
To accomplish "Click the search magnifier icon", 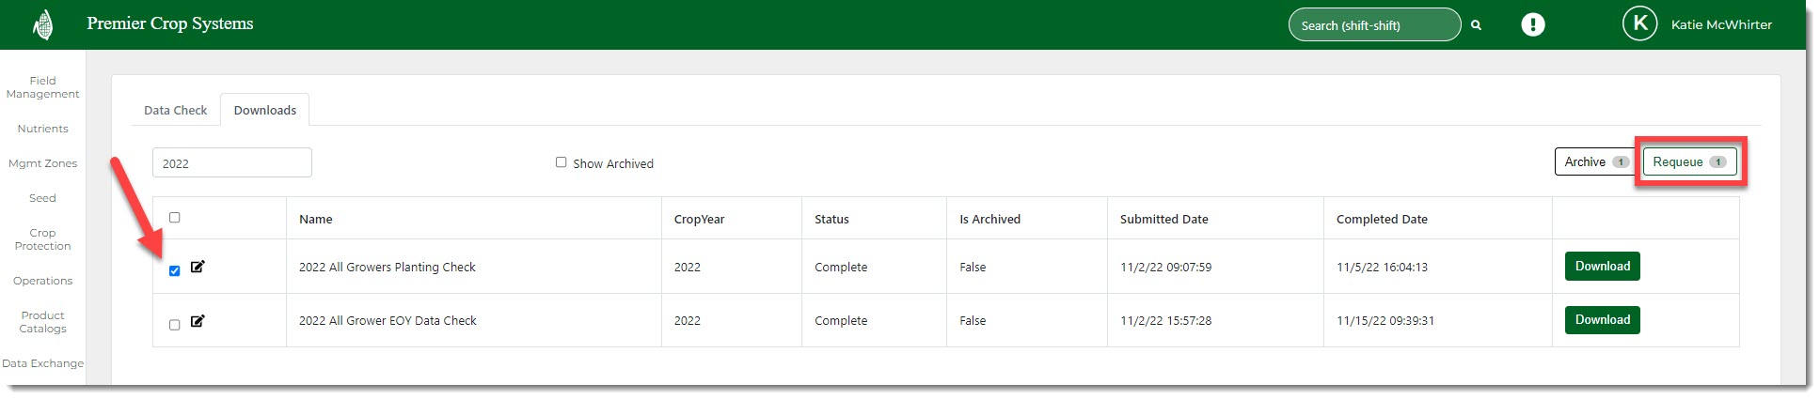I will [x=1476, y=25].
